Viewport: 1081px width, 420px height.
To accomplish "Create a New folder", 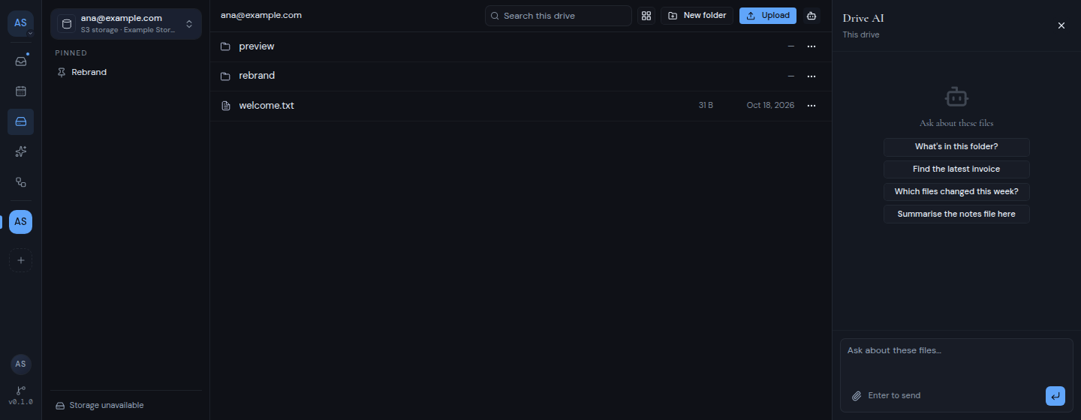I will tap(697, 16).
